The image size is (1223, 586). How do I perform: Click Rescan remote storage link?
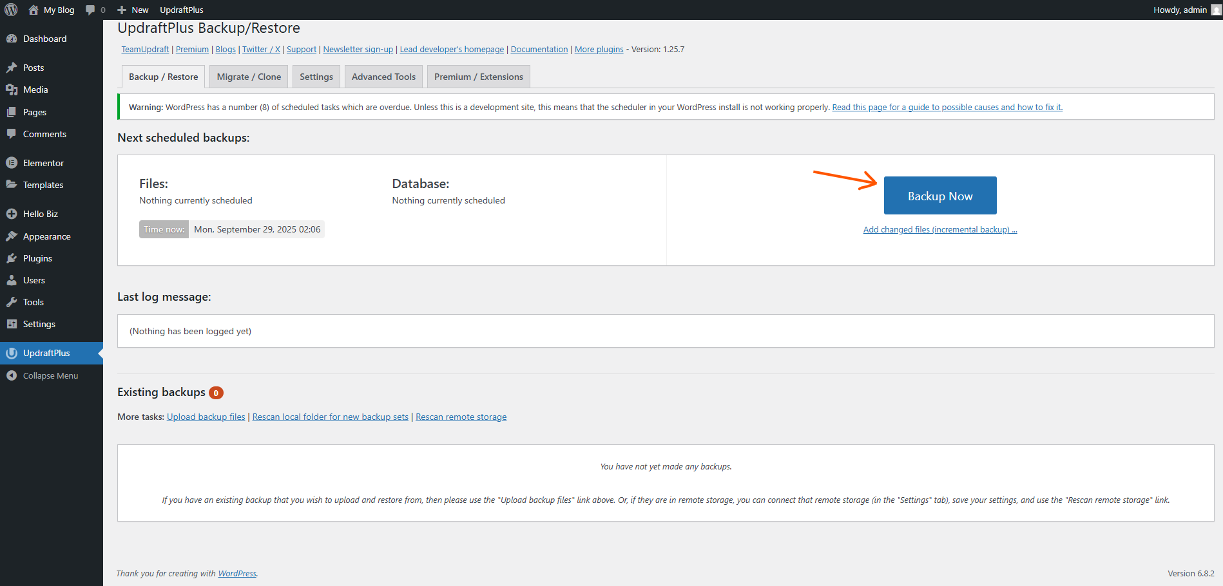point(461,417)
